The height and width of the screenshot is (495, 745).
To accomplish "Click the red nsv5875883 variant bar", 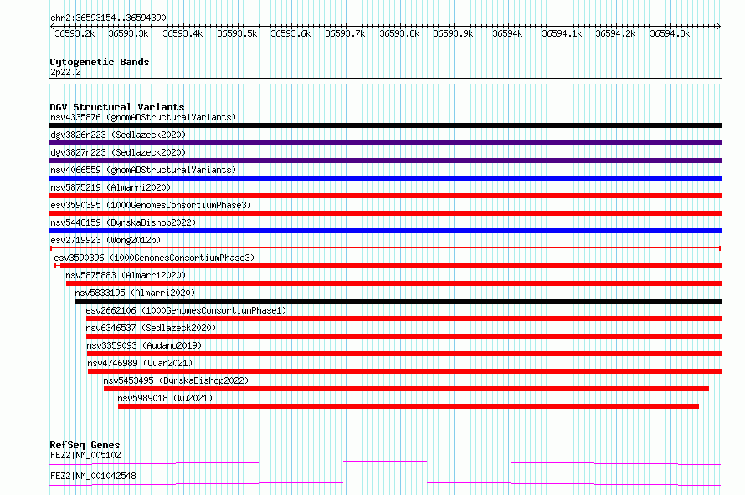I will click(394, 283).
